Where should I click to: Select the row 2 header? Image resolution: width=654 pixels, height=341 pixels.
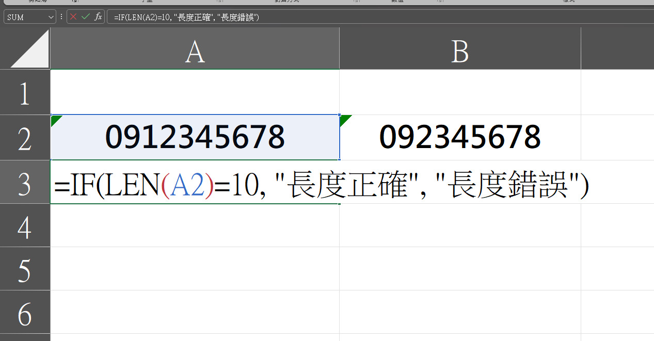pos(25,138)
